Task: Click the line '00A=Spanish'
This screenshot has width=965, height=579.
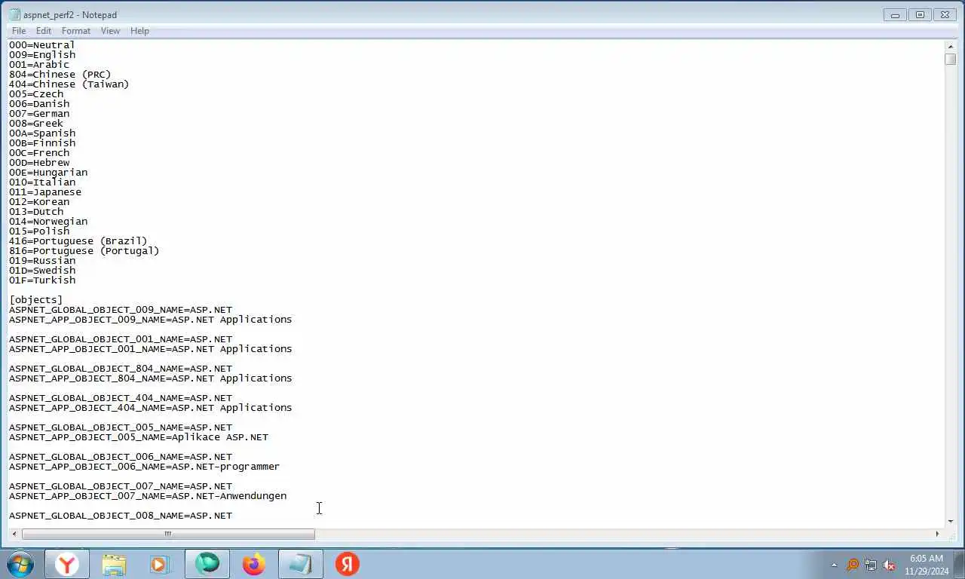Action: click(42, 133)
